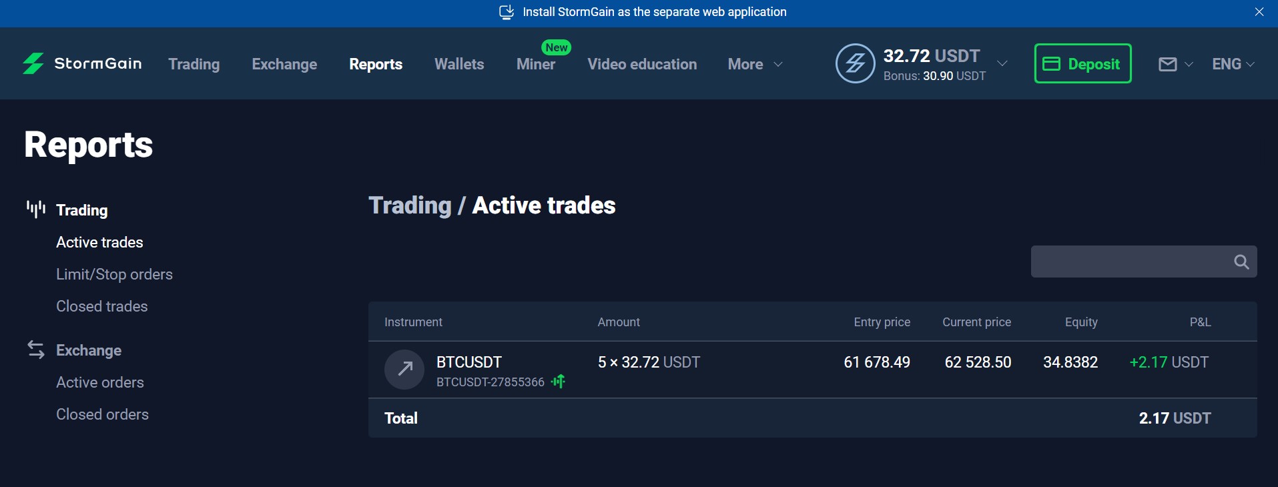Click the Trading bars icon in sidebar
Screen dimensions: 1278x487
click(x=36, y=209)
